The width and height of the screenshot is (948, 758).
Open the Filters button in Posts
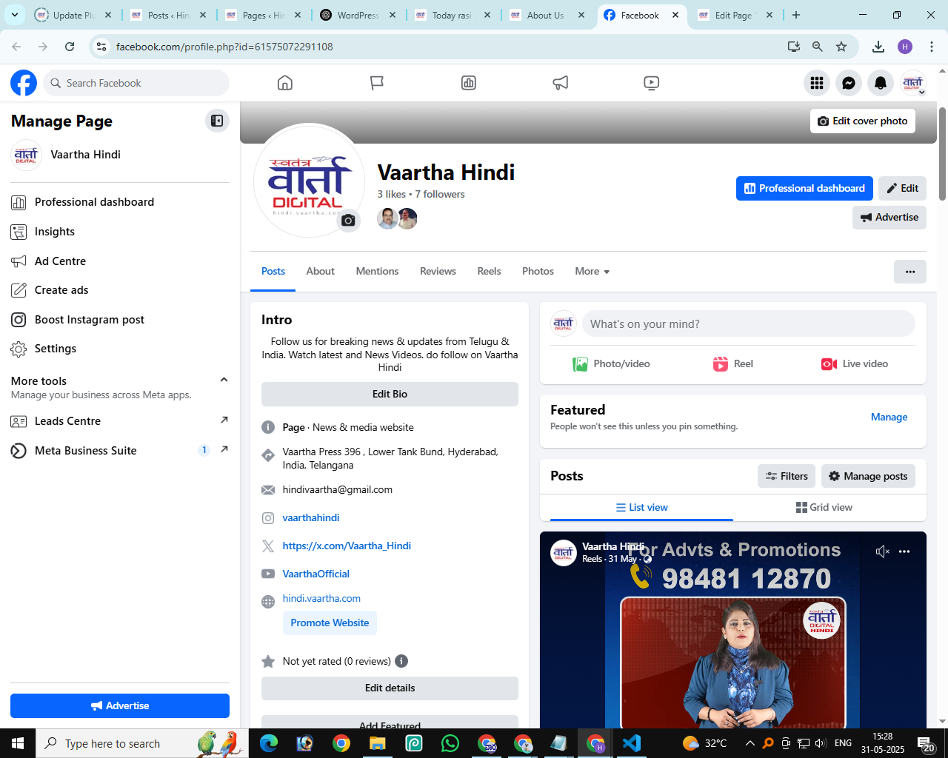point(787,476)
